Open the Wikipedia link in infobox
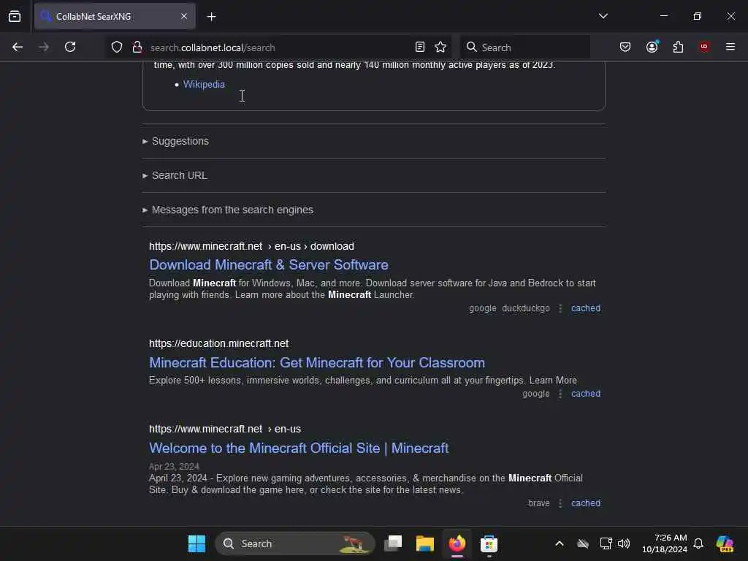Image resolution: width=748 pixels, height=561 pixels. (204, 85)
